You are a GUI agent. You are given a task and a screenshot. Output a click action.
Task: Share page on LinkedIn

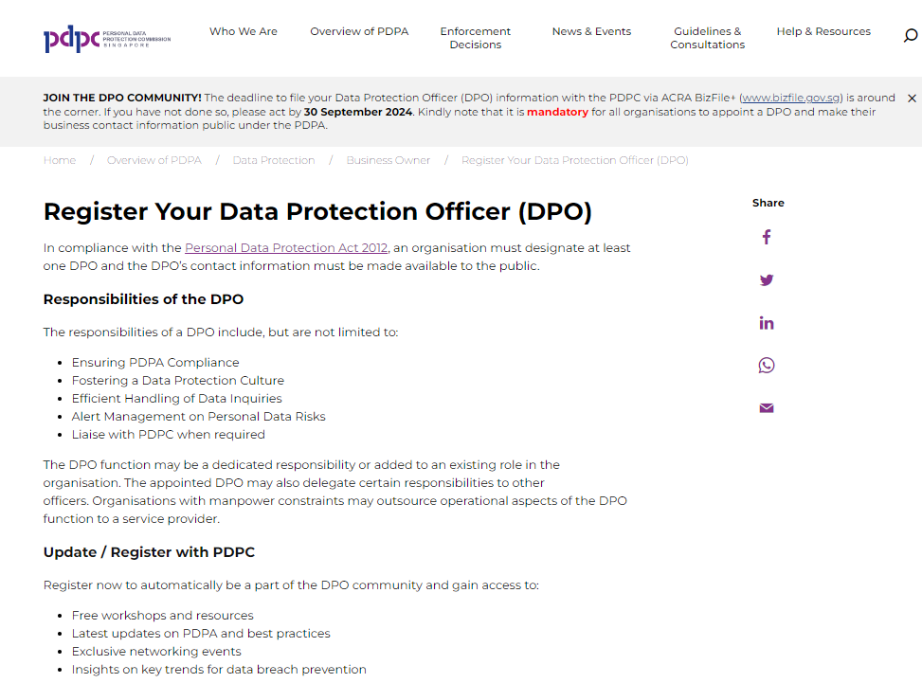coord(767,323)
